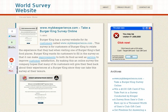The width and height of the screenshot is (168, 112).
Task: Click the red X error icon in ad
Action: click(x=116, y=36)
